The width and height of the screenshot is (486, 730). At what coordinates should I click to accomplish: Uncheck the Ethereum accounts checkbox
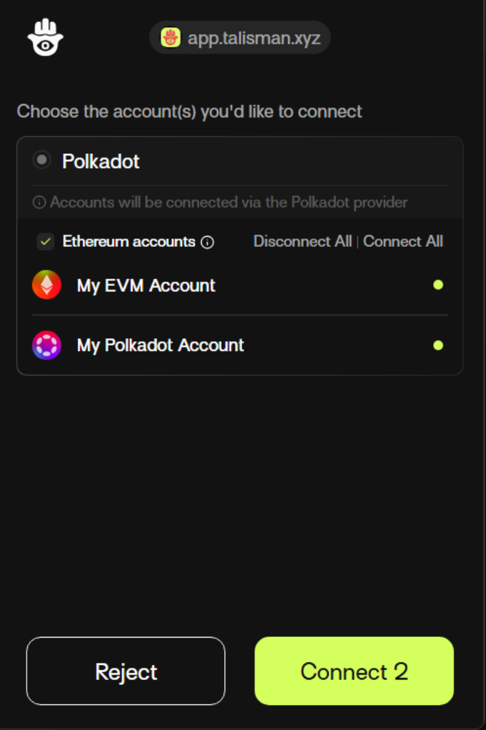click(x=46, y=242)
